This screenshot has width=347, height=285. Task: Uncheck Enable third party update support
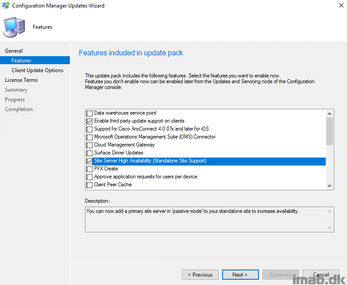[89, 121]
